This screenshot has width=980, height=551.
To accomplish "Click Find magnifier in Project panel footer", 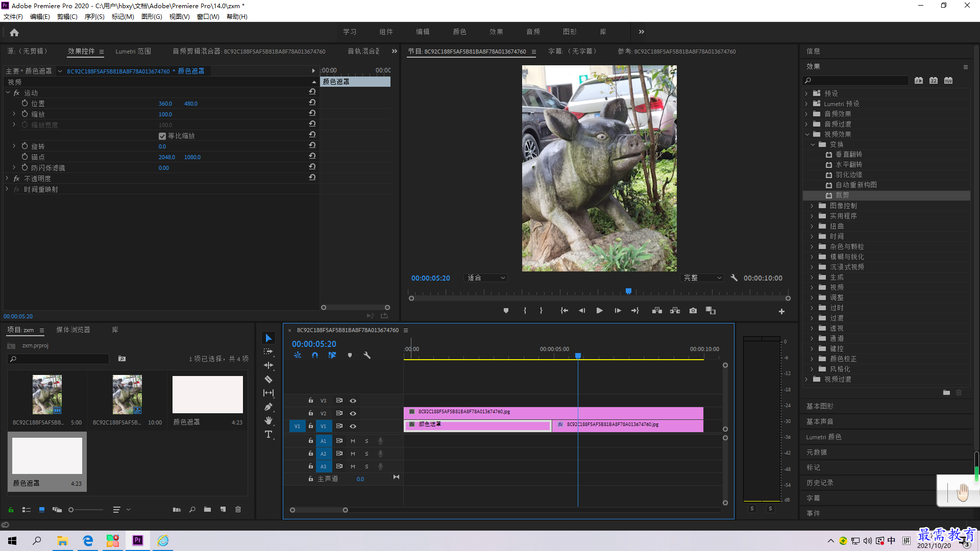I will pos(192,509).
